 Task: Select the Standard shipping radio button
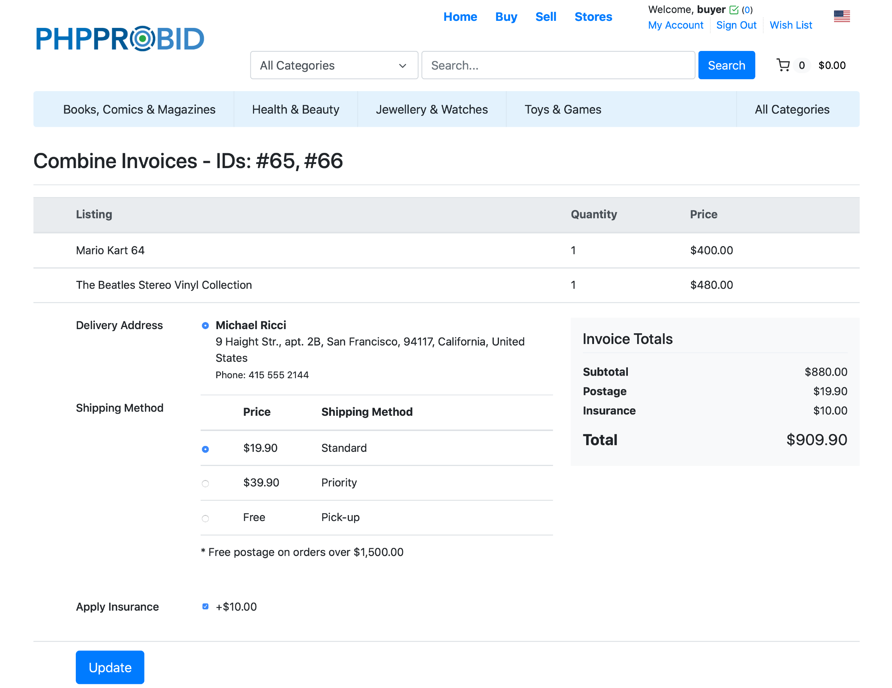click(x=205, y=449)
